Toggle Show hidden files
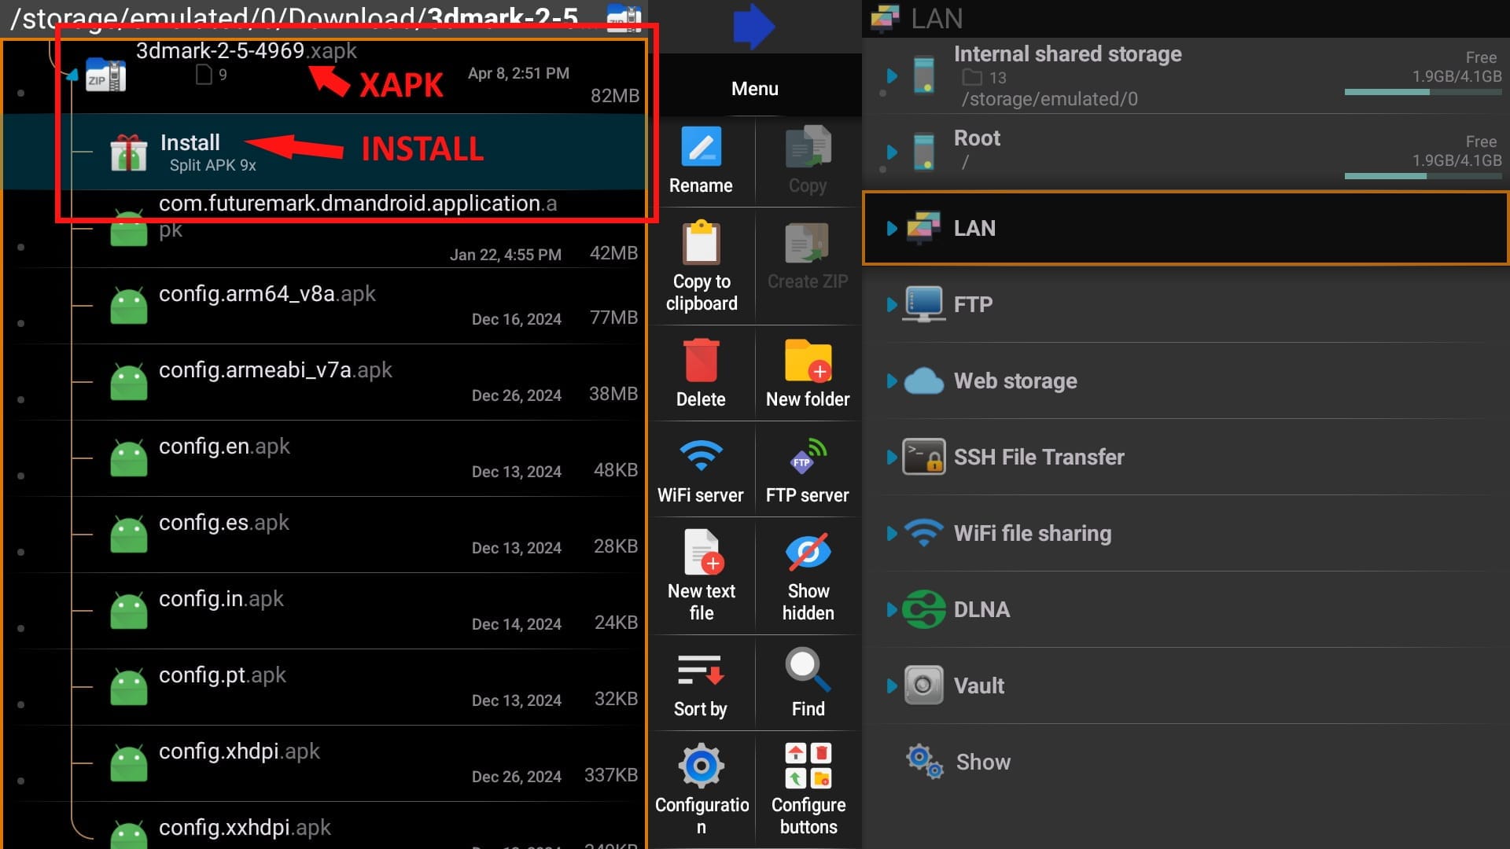Image resolution: width=1510 pixels, height=849 pixels. tap(808, 574)
